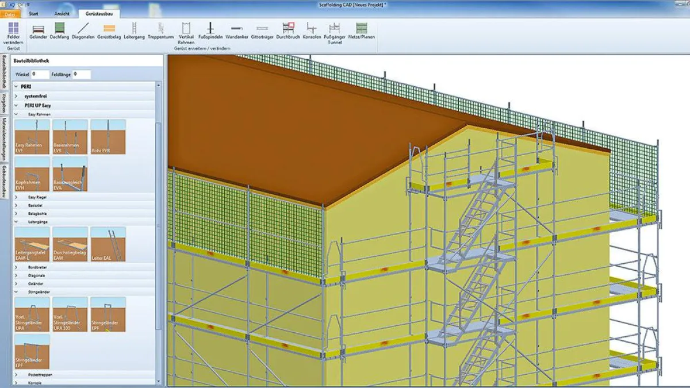Switch to the Ansicht ribbon tab
Screen dimensions: 690x388
pyautogui.click(x=61, y=13)
